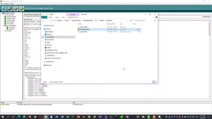The height and width of the screenshot is (119, 212).
Task: Select This PC in navigation pane
Action: 48,29
